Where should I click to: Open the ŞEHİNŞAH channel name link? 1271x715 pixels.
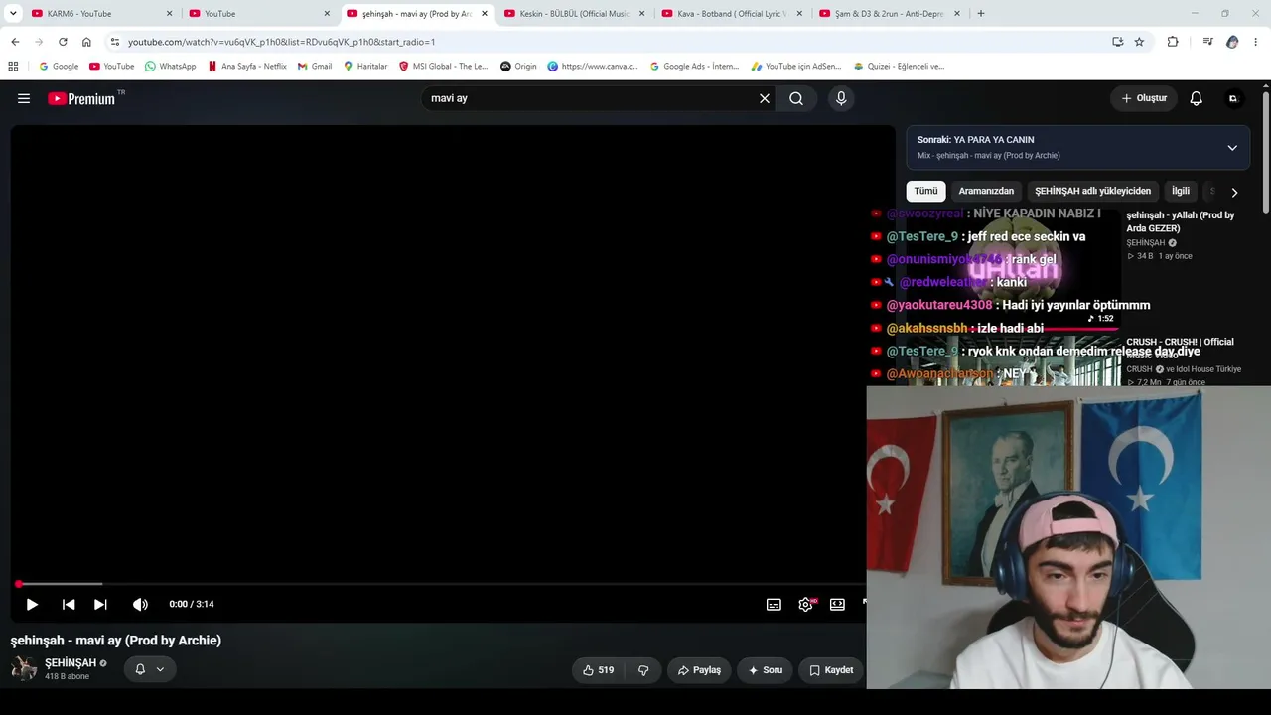point(71,663)
